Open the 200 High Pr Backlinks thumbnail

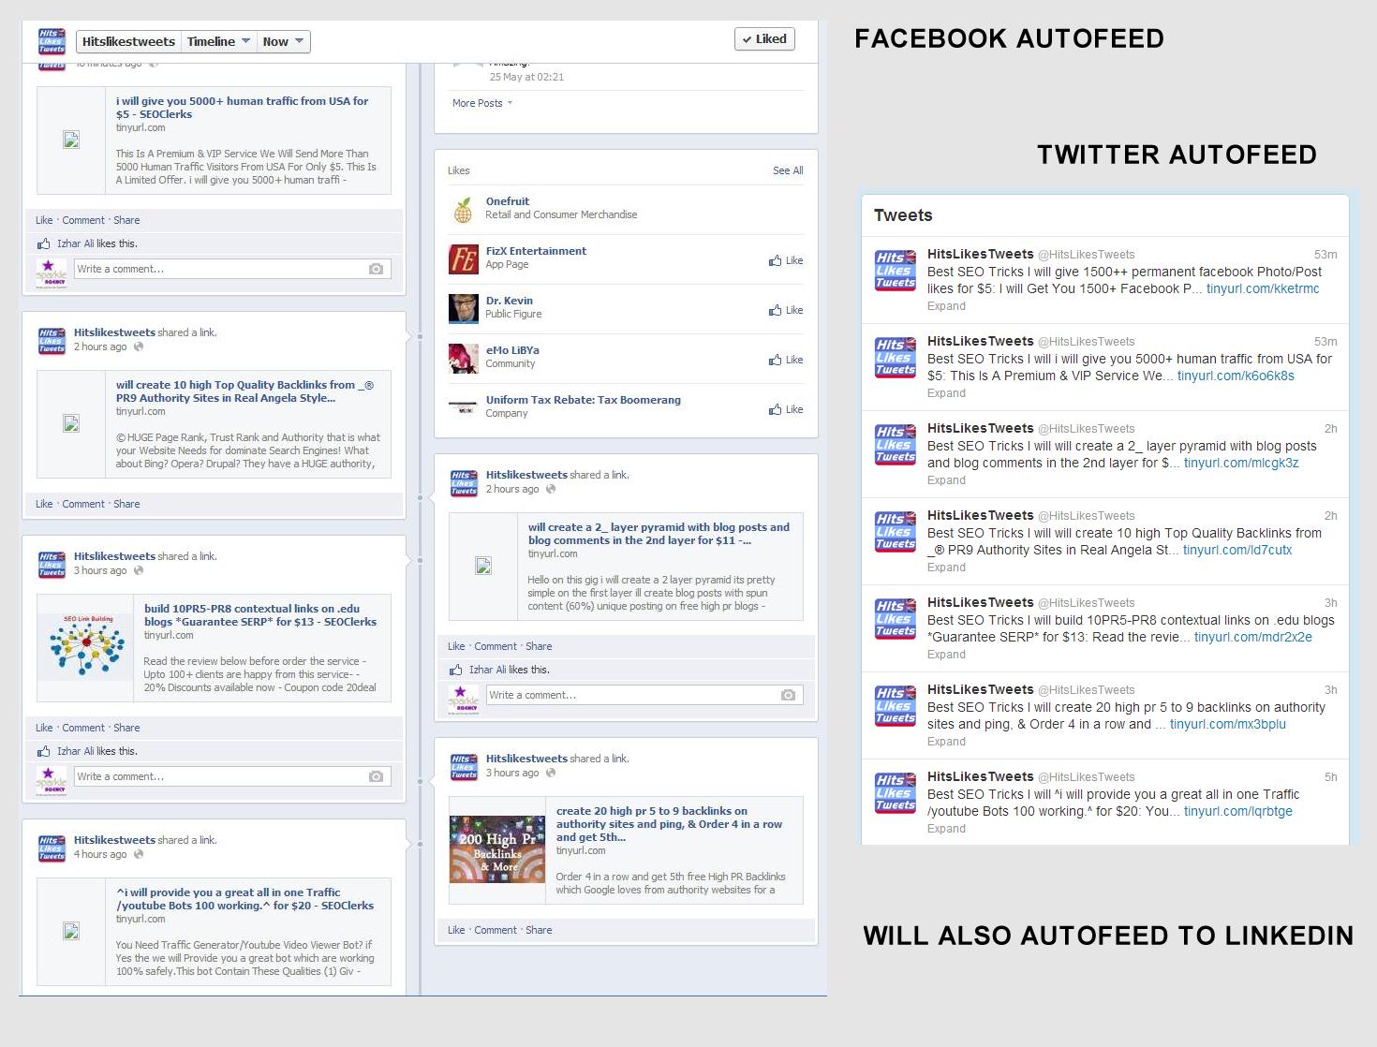click(x=497, y=848)
